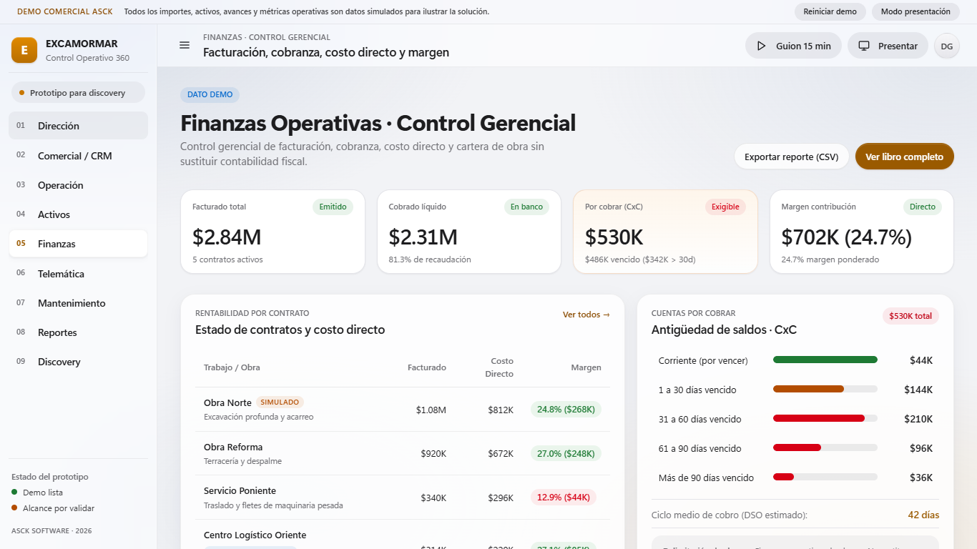Screen dimensions: 977x549
Task: Select Obra Reforma contract row
Action: [403, 453]
